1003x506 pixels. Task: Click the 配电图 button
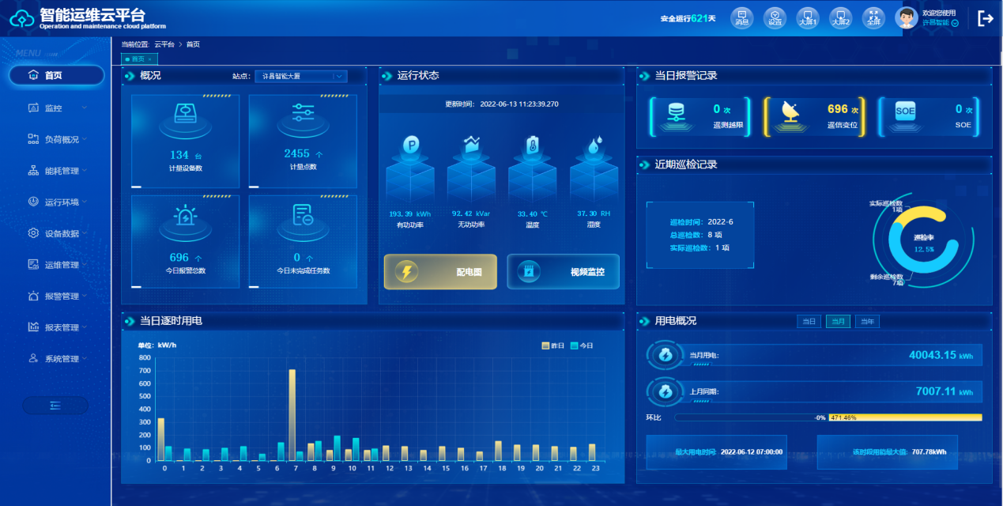click(440, 272)
